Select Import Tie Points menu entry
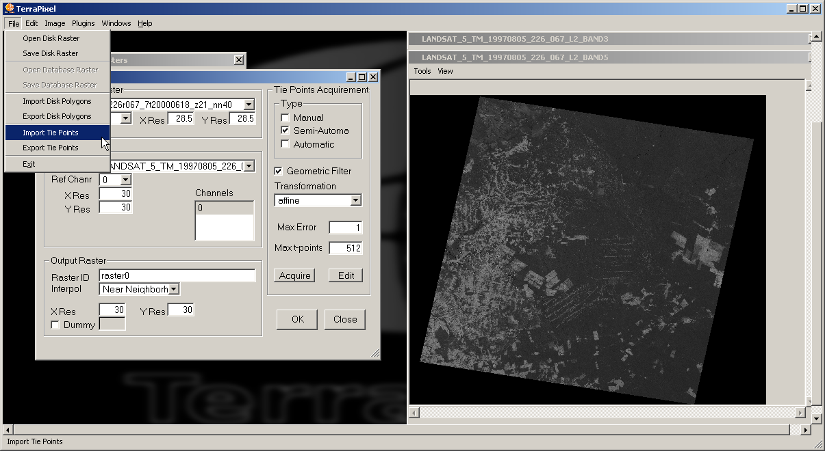The height and width of the screenshot is (451, 825). (x=51, y=133)
